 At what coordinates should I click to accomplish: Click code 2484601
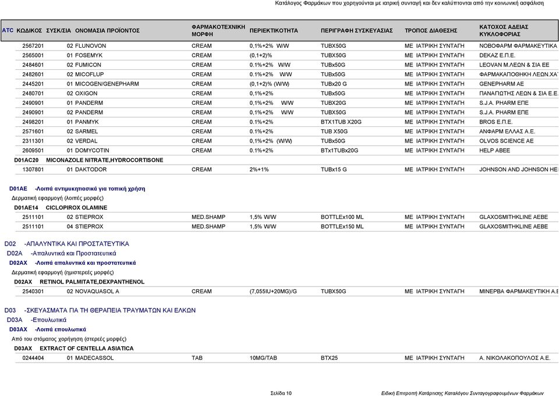point(33,65)
